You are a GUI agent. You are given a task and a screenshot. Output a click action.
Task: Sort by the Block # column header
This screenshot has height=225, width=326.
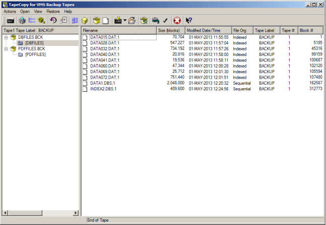tap(310, 30)
